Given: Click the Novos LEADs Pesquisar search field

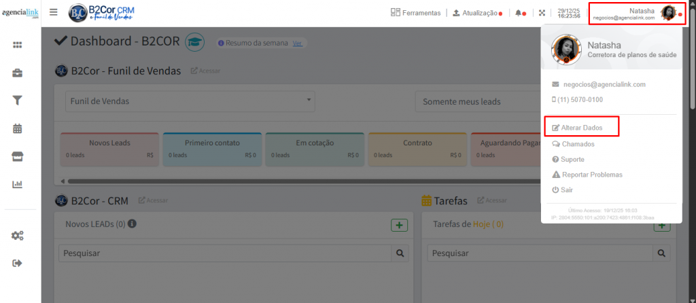Looking at the screenshot, I should 225,253.
